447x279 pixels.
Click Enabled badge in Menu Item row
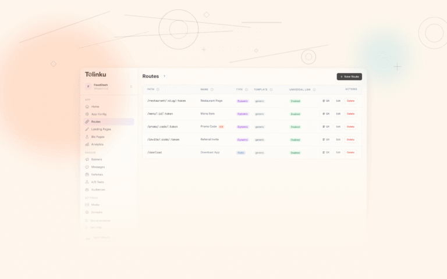pyautogui.click(x=295, y=114)
